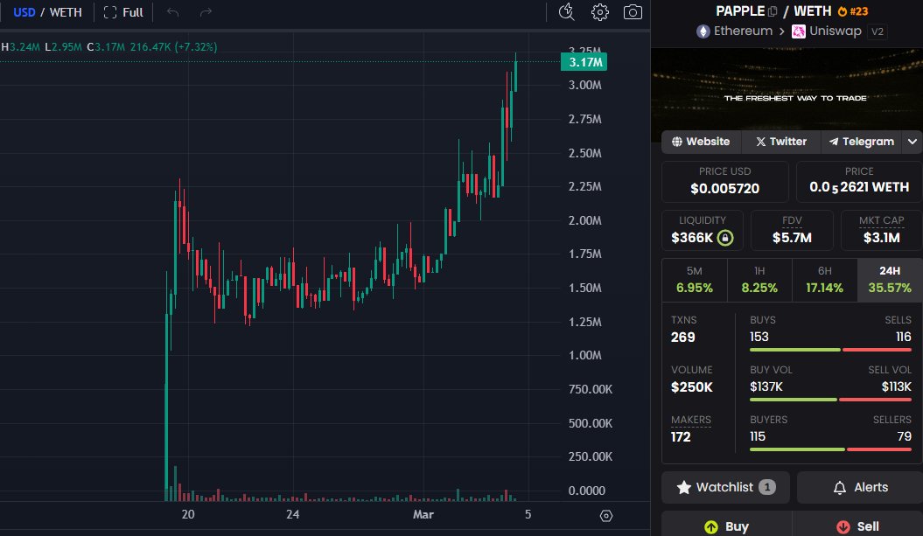Select the 5M timeframe tab

point(695,280)
